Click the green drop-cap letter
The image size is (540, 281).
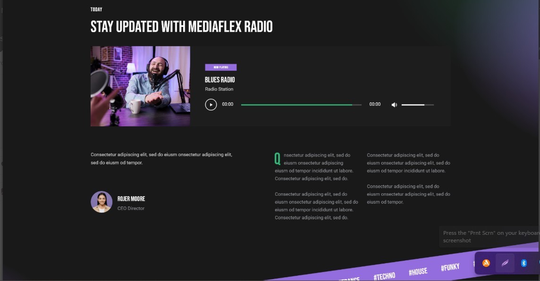[277, 158]
